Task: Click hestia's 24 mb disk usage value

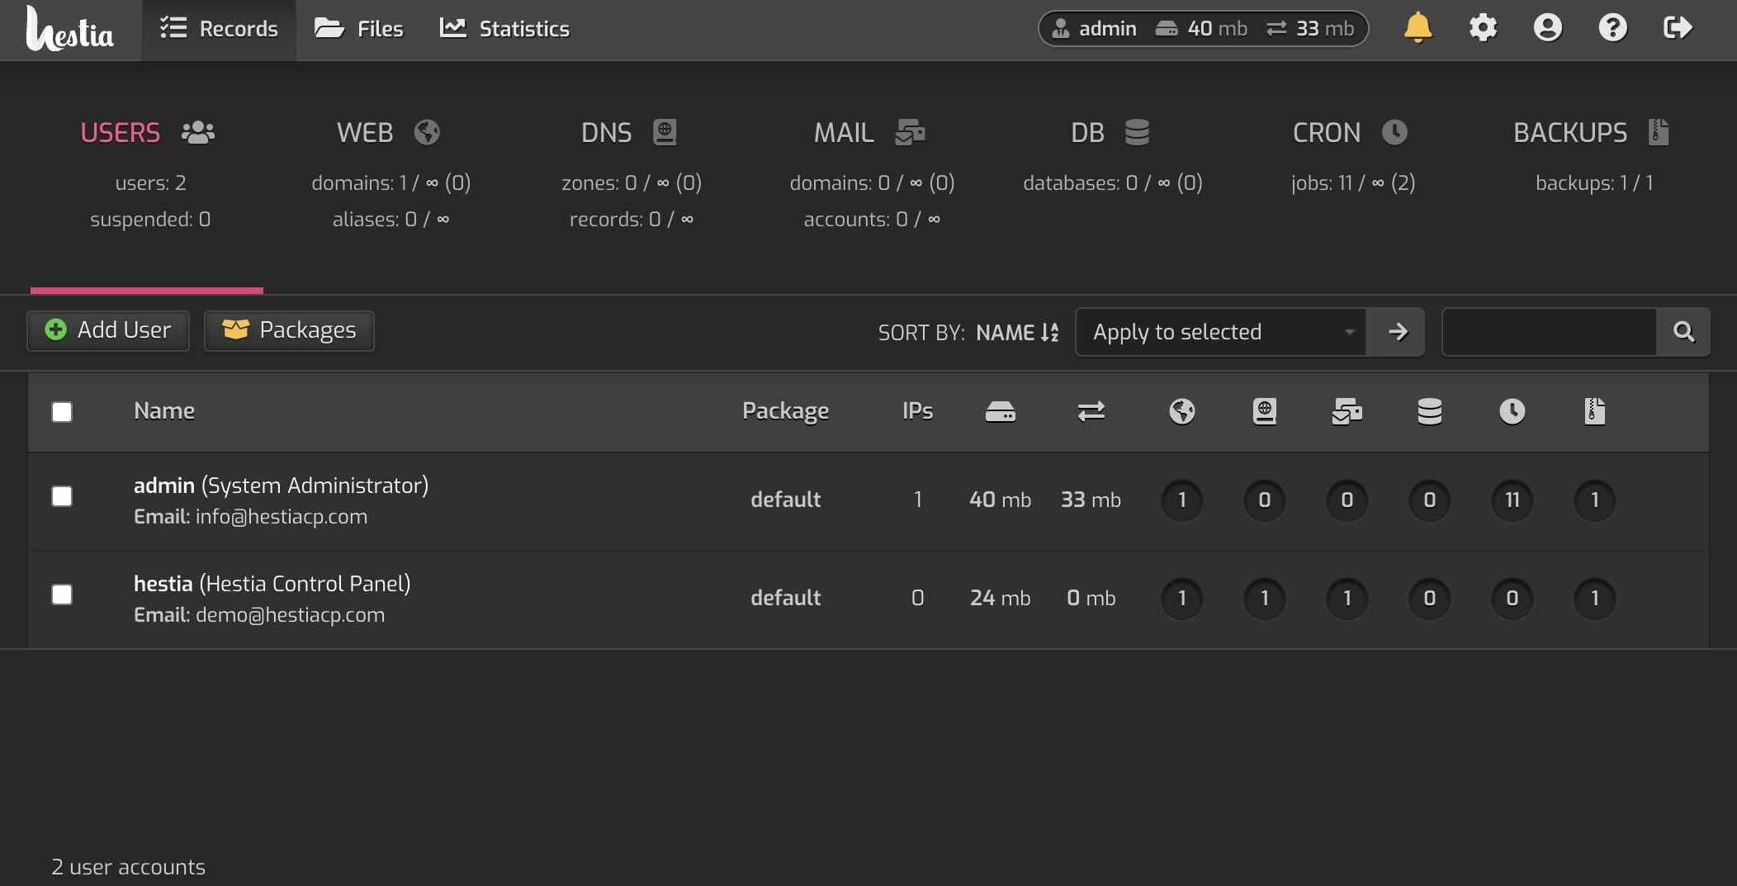Action: click(x=1000, y=598)
